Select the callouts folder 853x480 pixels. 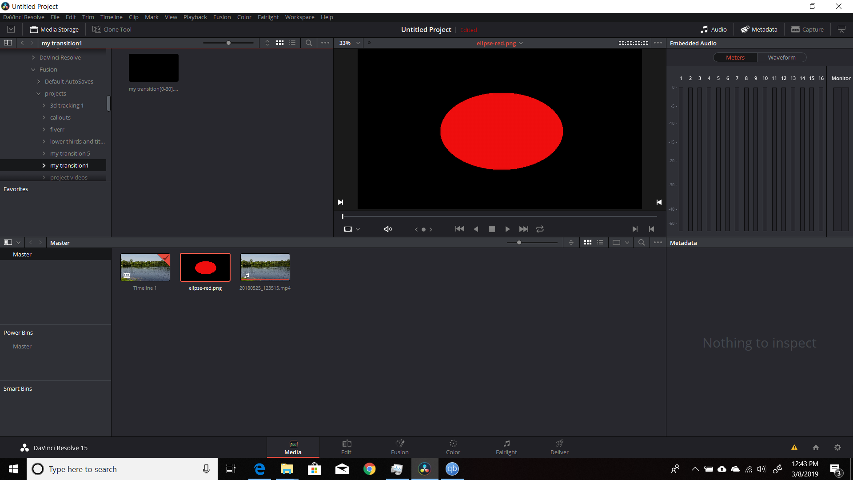point(60,118)
